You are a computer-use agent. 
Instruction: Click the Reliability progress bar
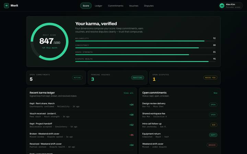click(145, 41)
